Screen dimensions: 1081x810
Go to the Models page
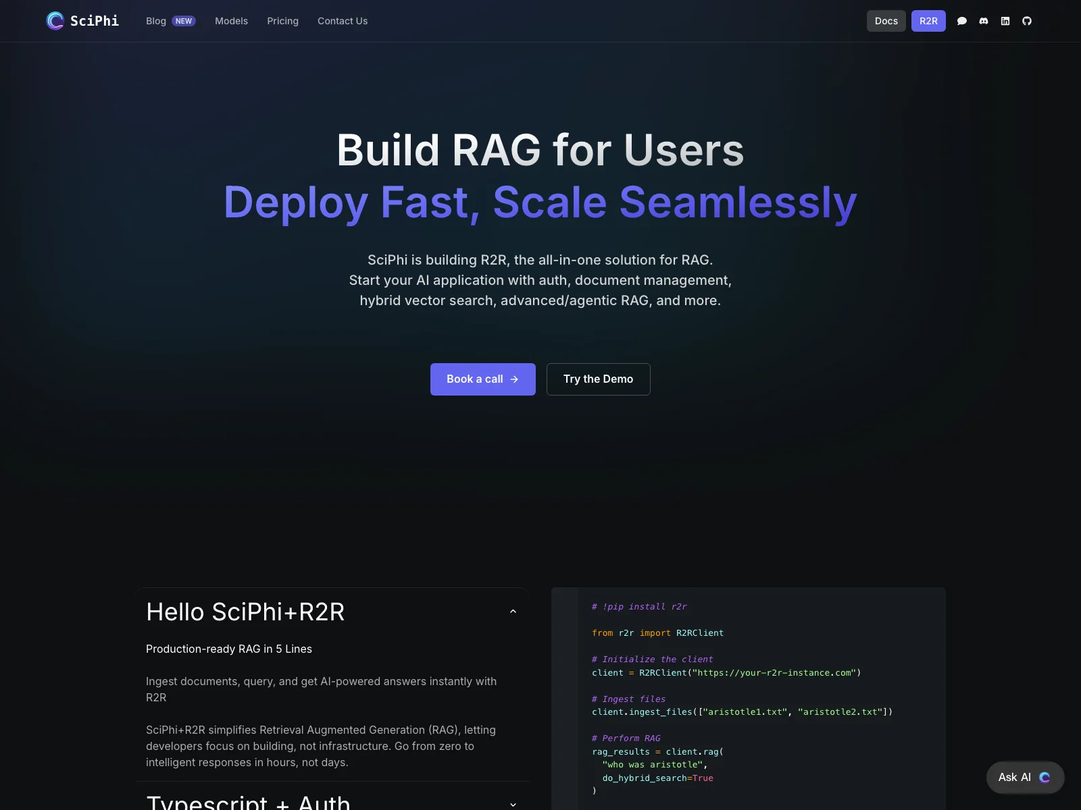tap(231, 21)
